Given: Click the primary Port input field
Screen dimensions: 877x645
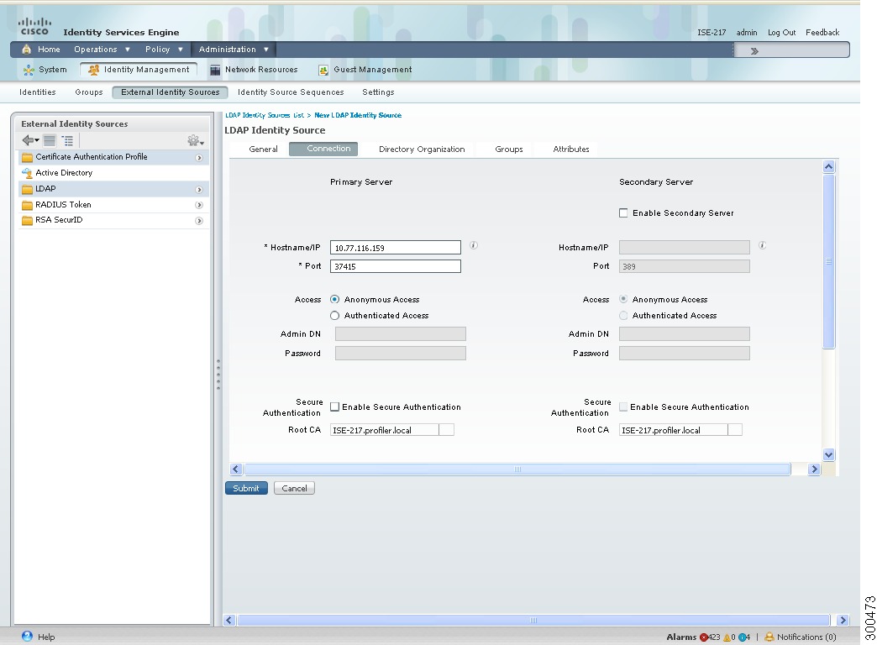Looking at the screenshot, I should click(396, 266).
